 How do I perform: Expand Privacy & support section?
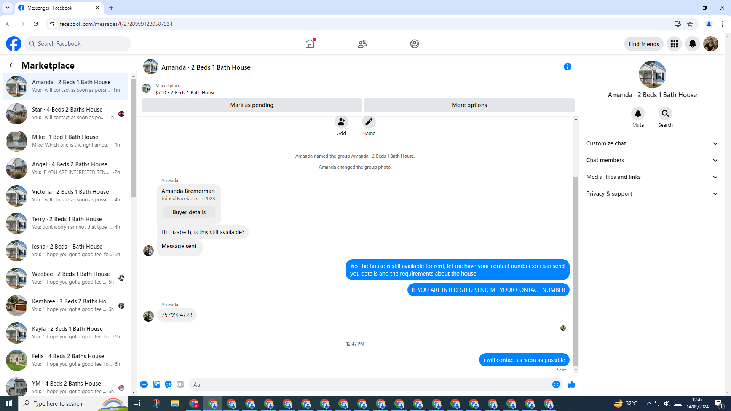[x=652, y=194]
